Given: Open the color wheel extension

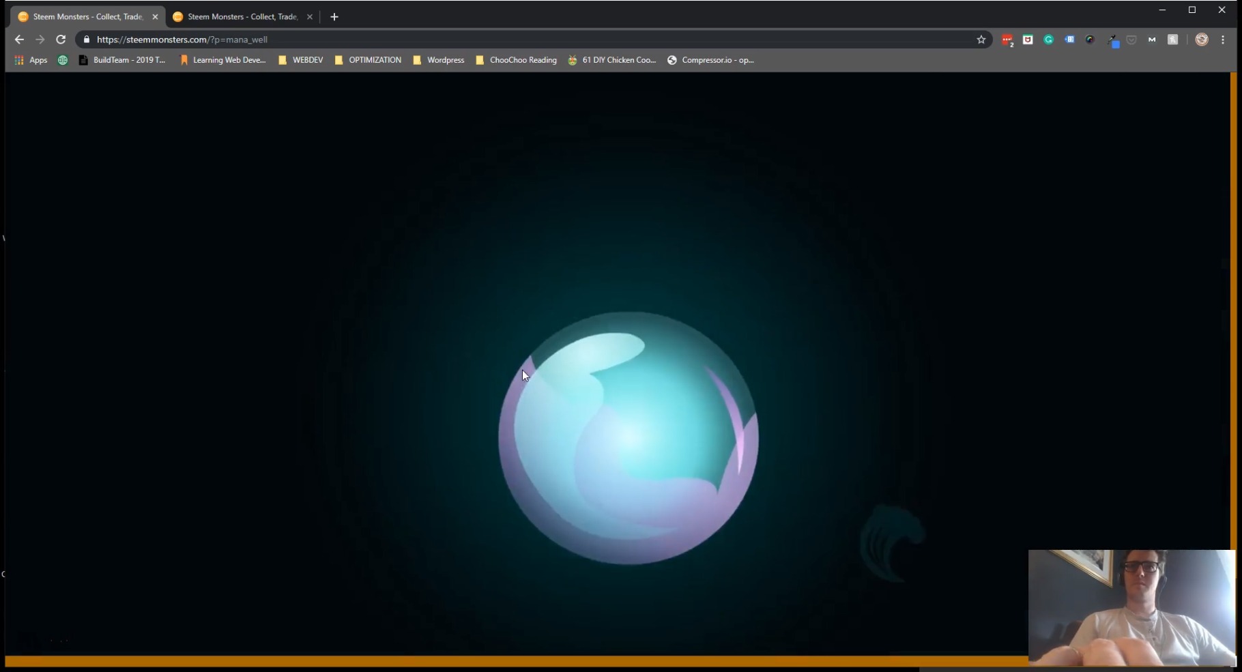Looking at the screenshot, I should (x=1090, y=40).
